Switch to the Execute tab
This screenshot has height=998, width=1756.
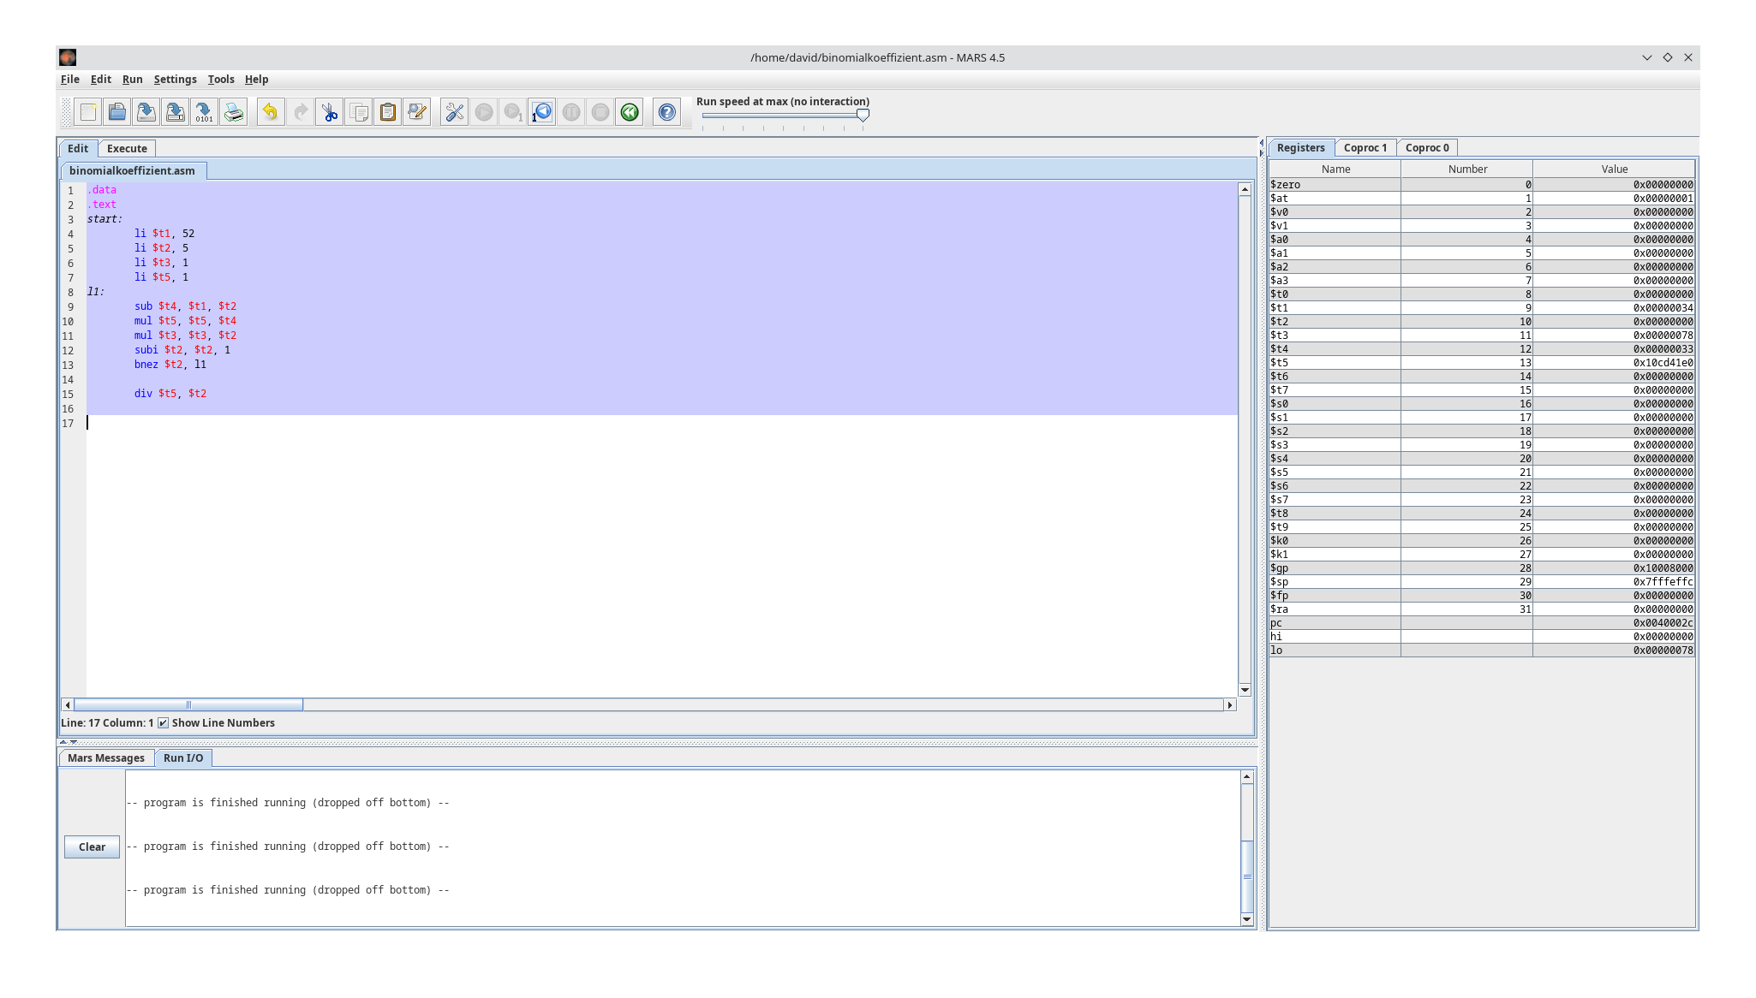[x=127, y=148]
